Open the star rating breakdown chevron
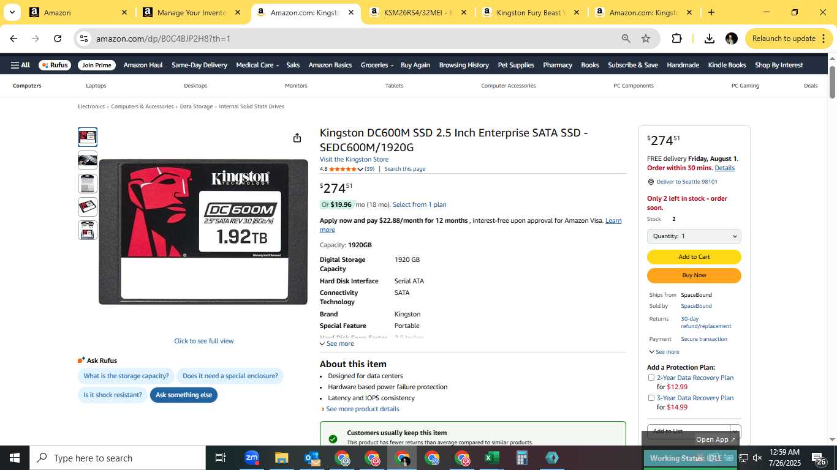 click(x=360, y=169)
